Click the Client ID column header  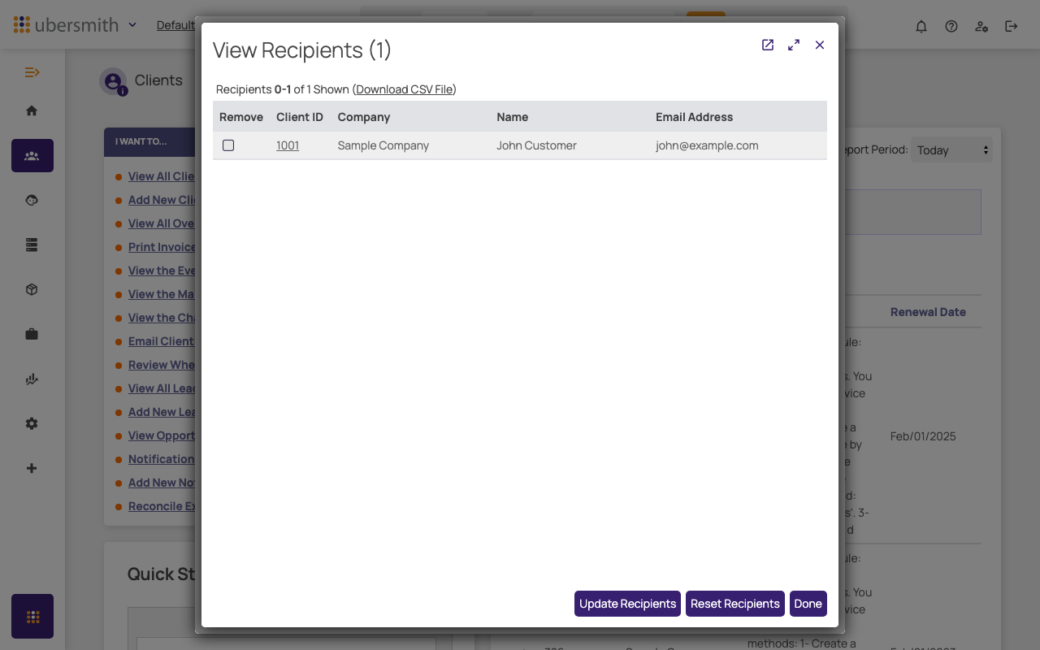[x=300, y=117]
